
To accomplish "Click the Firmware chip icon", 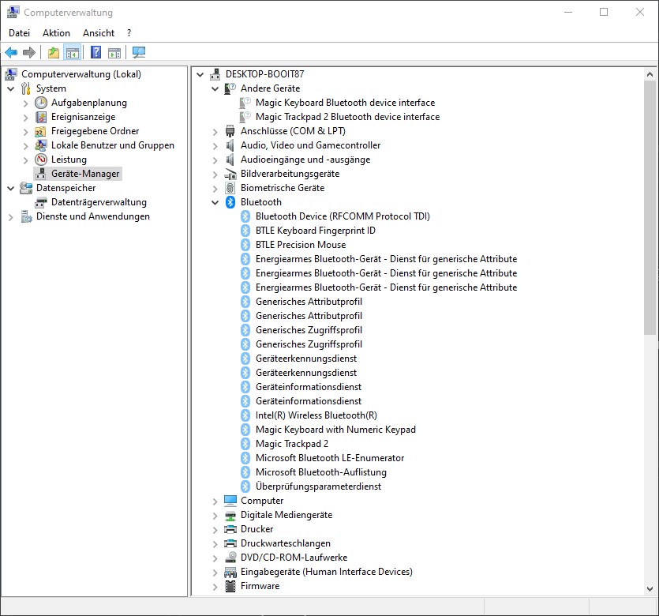I will 230,586.
